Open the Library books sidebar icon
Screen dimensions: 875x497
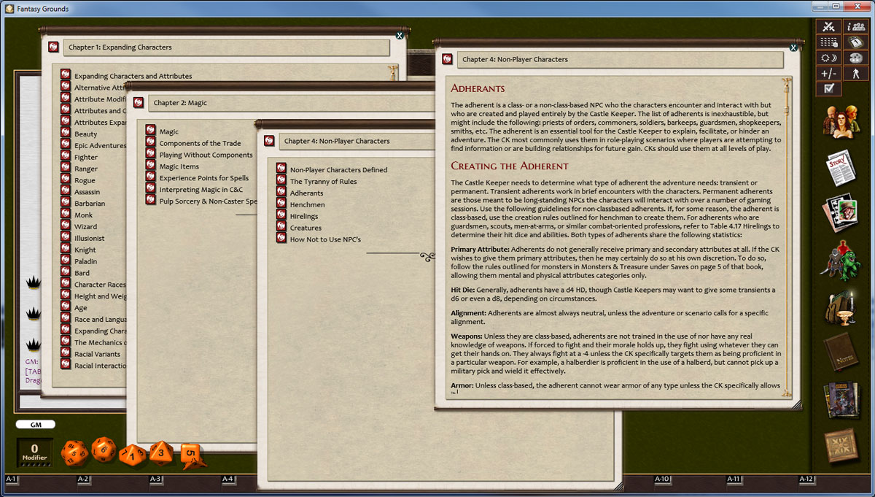click(840, 398)
